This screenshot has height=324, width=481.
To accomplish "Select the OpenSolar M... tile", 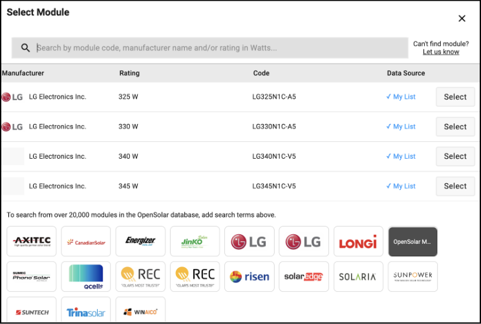I will (x=412, y=241).
